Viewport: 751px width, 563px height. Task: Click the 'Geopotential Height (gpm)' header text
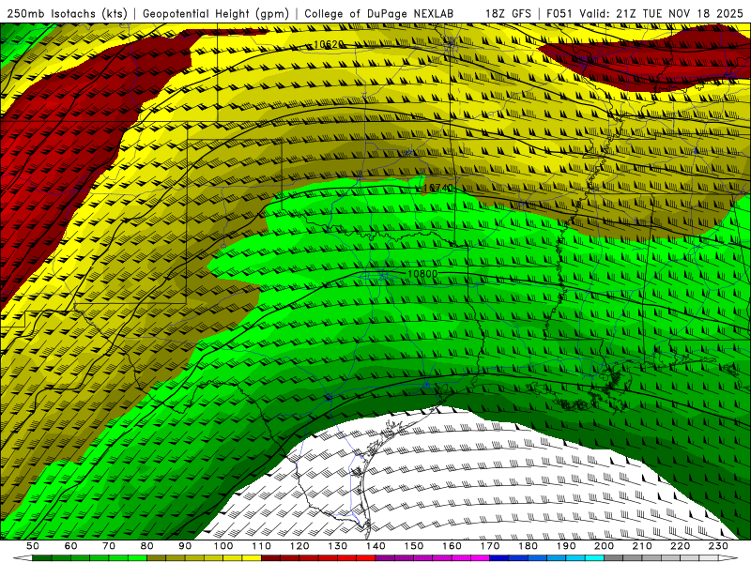216,13
